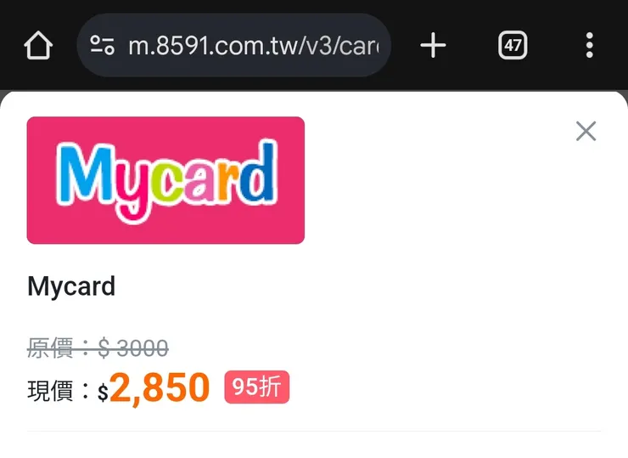Click the 原價 label text
The width and height of the screenshot is (628, 458).
pos(50,348)
